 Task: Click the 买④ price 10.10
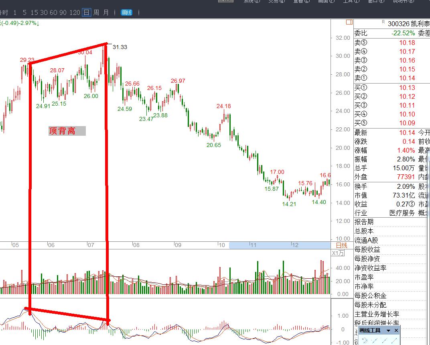coord(407,114)
